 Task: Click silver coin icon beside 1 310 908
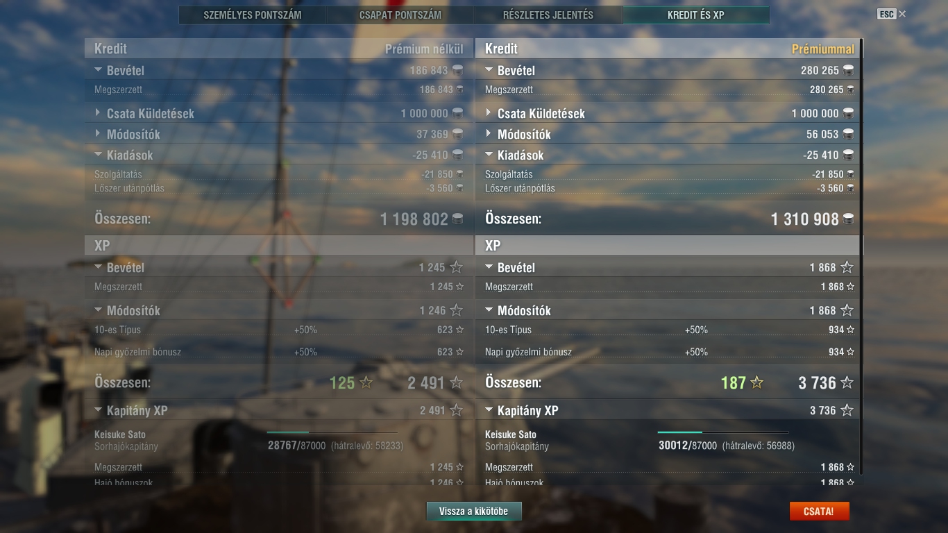coord(848,219)
